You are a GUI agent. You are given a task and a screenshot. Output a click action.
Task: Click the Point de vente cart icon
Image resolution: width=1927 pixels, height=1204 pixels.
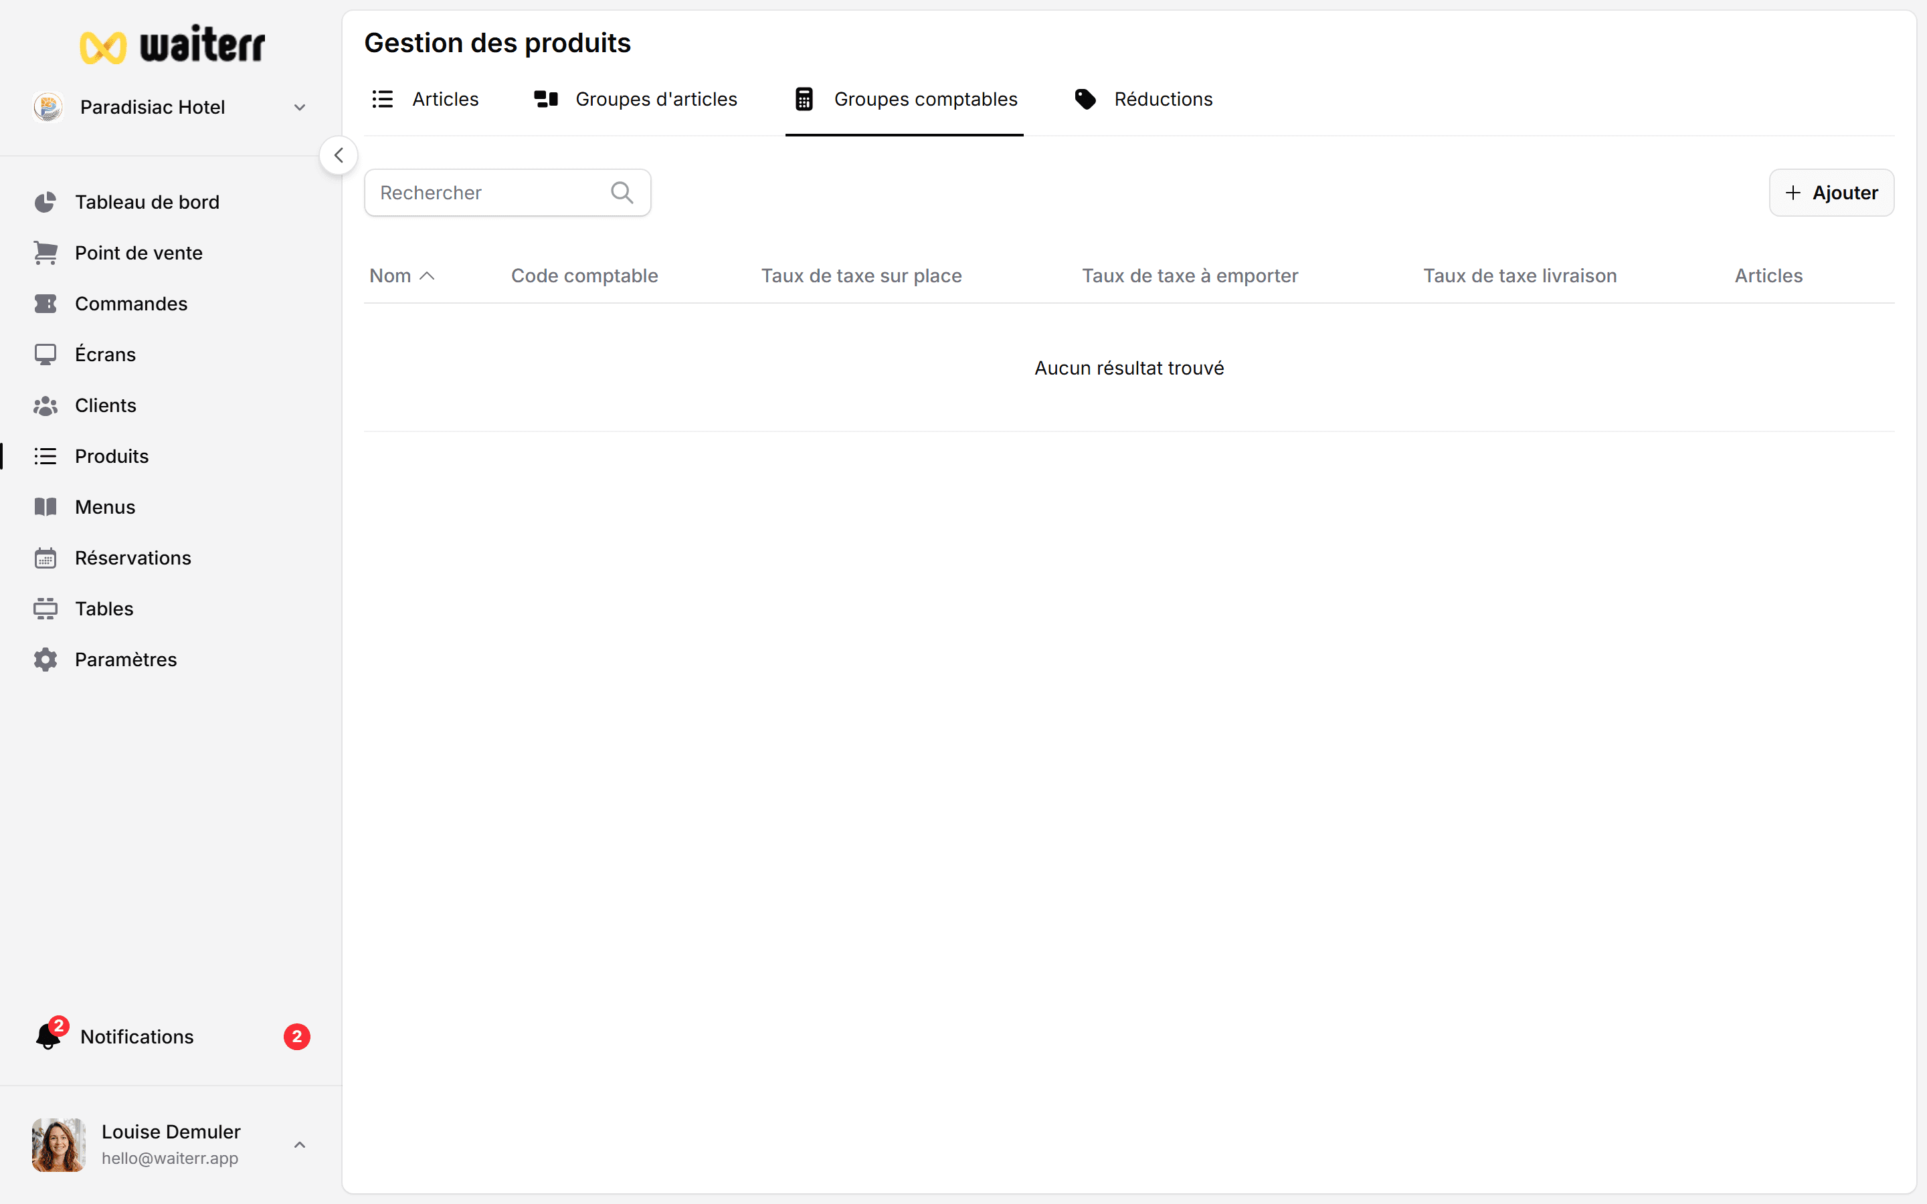pyautogui.click(x=45, y=254)
